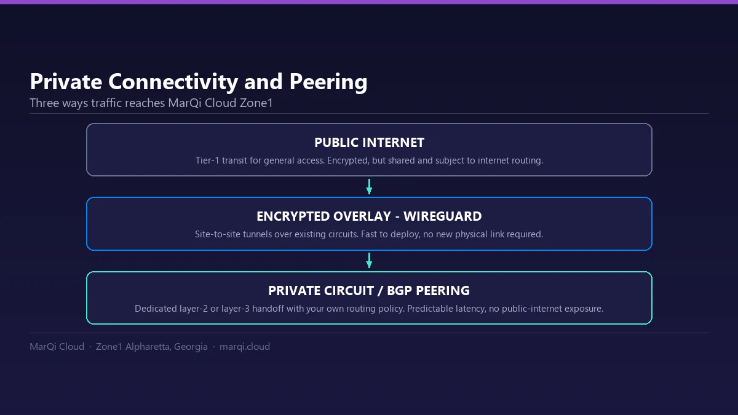Select the dedicated layer-2 handoff description text

[369, 309]
